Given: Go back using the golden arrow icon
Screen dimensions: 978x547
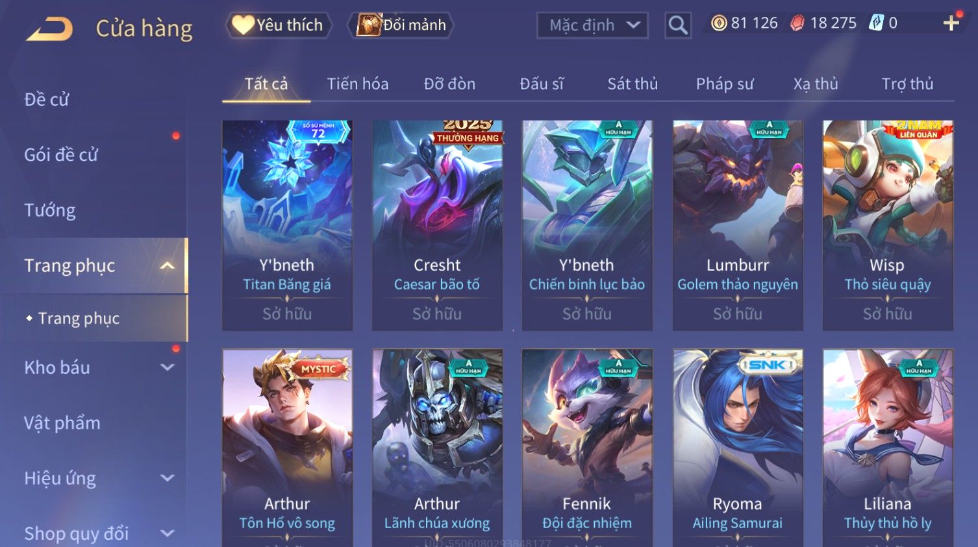Looking at the screenshot, I should pyautogui.click(x=49, y=29).
